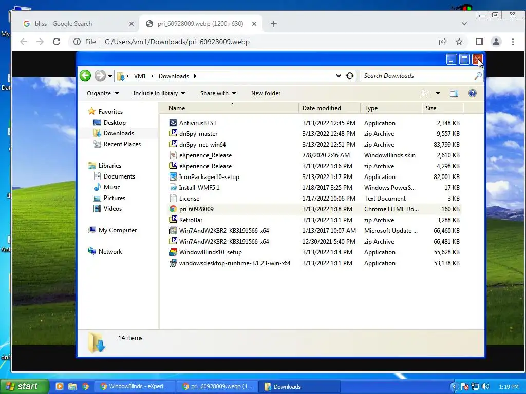Select the WindowBlinds10_setup icon

coord(173,252)
